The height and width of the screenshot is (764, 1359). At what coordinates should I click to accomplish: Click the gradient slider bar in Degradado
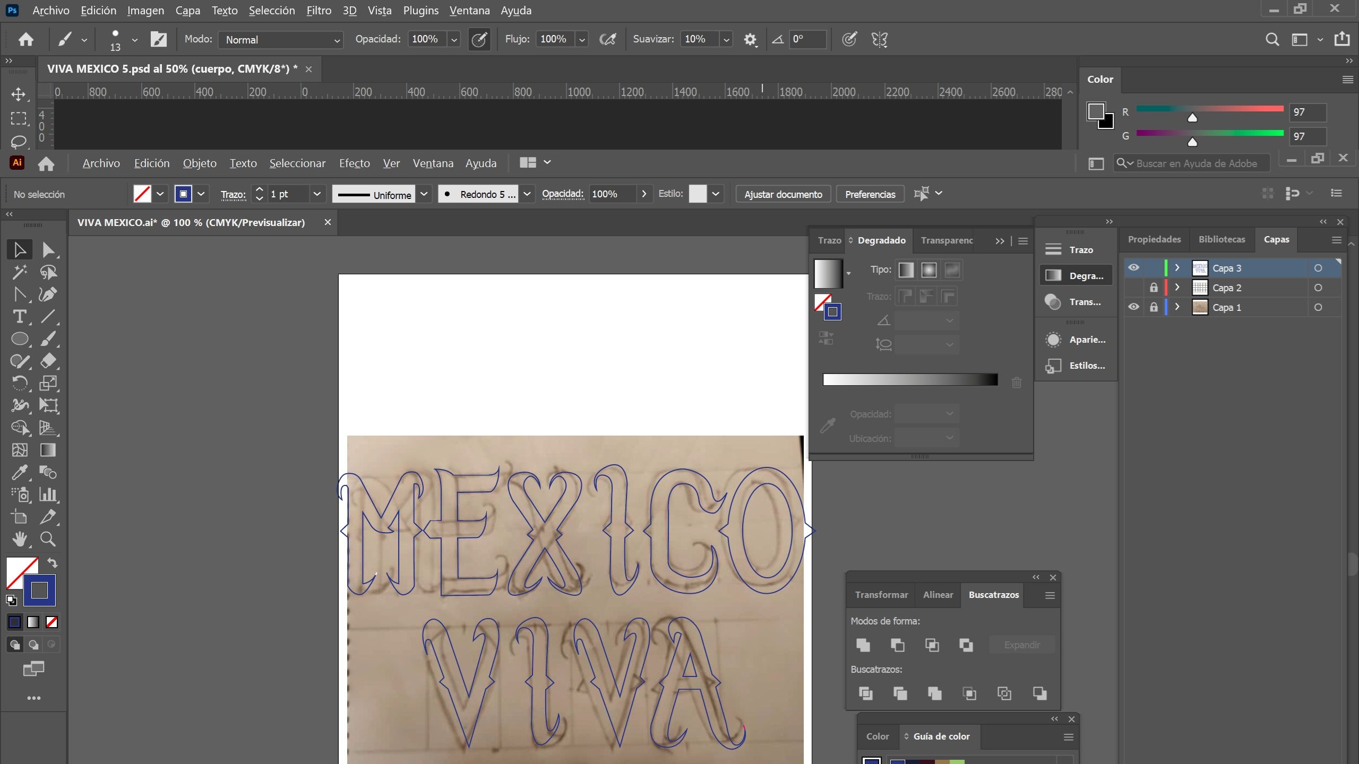tap(910, 379)
